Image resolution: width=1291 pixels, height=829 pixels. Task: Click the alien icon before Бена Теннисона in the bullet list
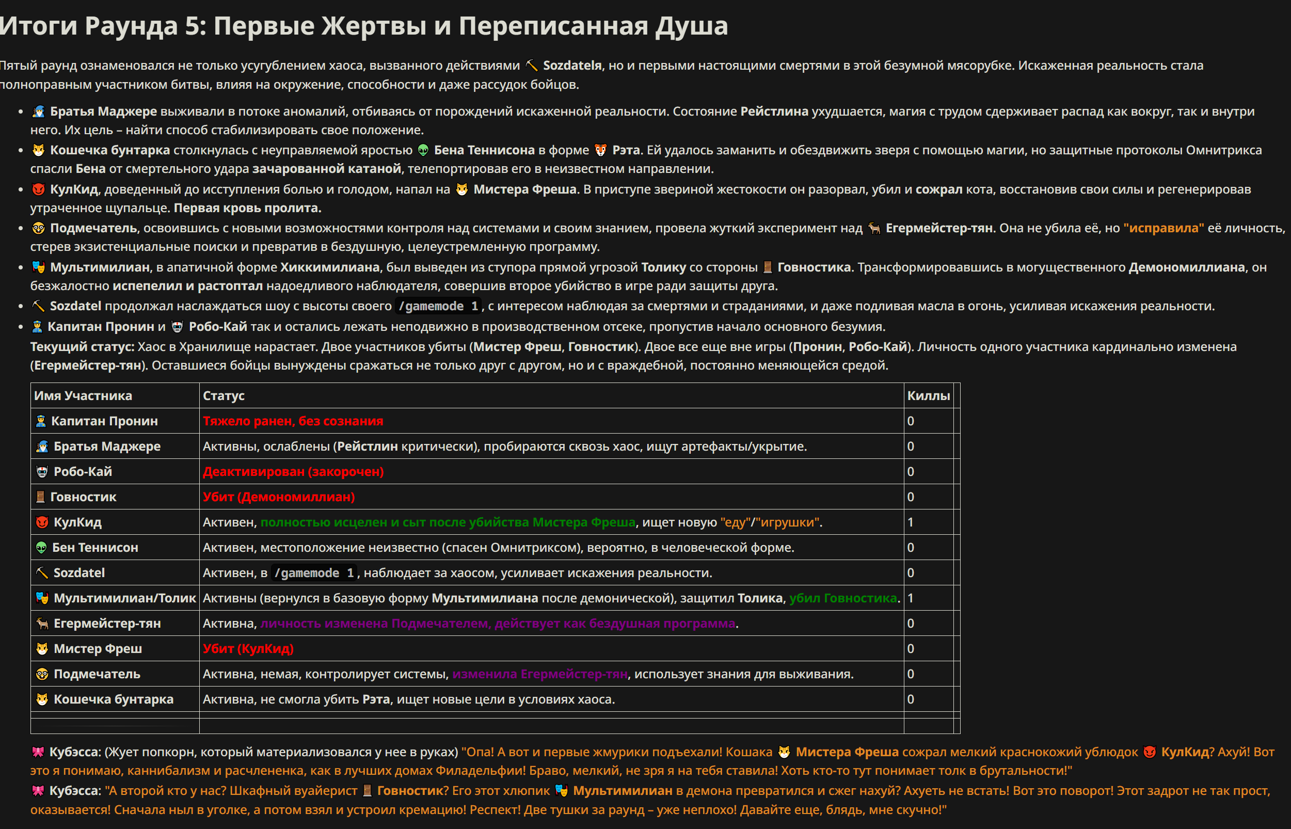(x=423, y=150)
